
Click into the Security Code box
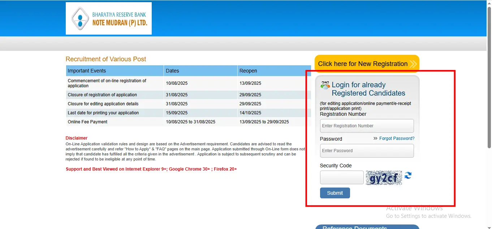[341, 177]
